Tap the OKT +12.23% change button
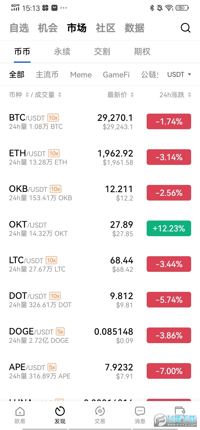The height and width of the screenshot is (430, 200). pos(169,228)
